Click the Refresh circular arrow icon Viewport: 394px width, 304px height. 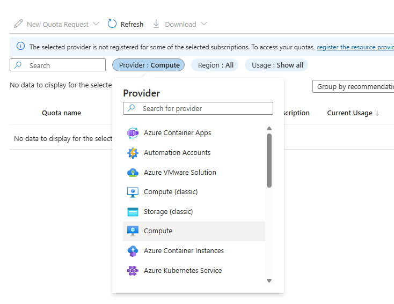[x=112, y=24]
